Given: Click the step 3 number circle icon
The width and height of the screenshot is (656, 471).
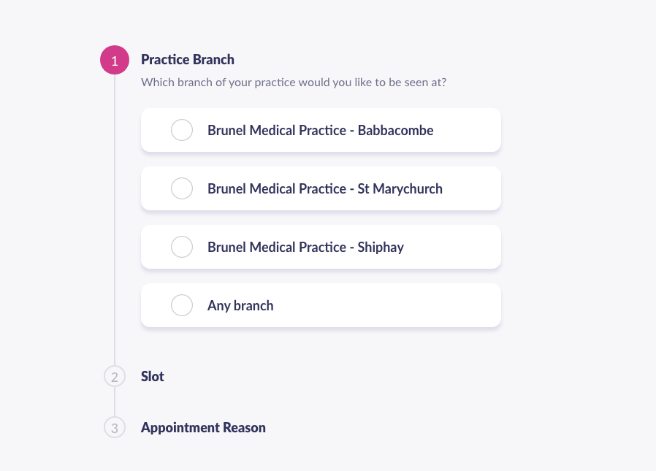Looking at the screenshot, I should click(115, 427).
